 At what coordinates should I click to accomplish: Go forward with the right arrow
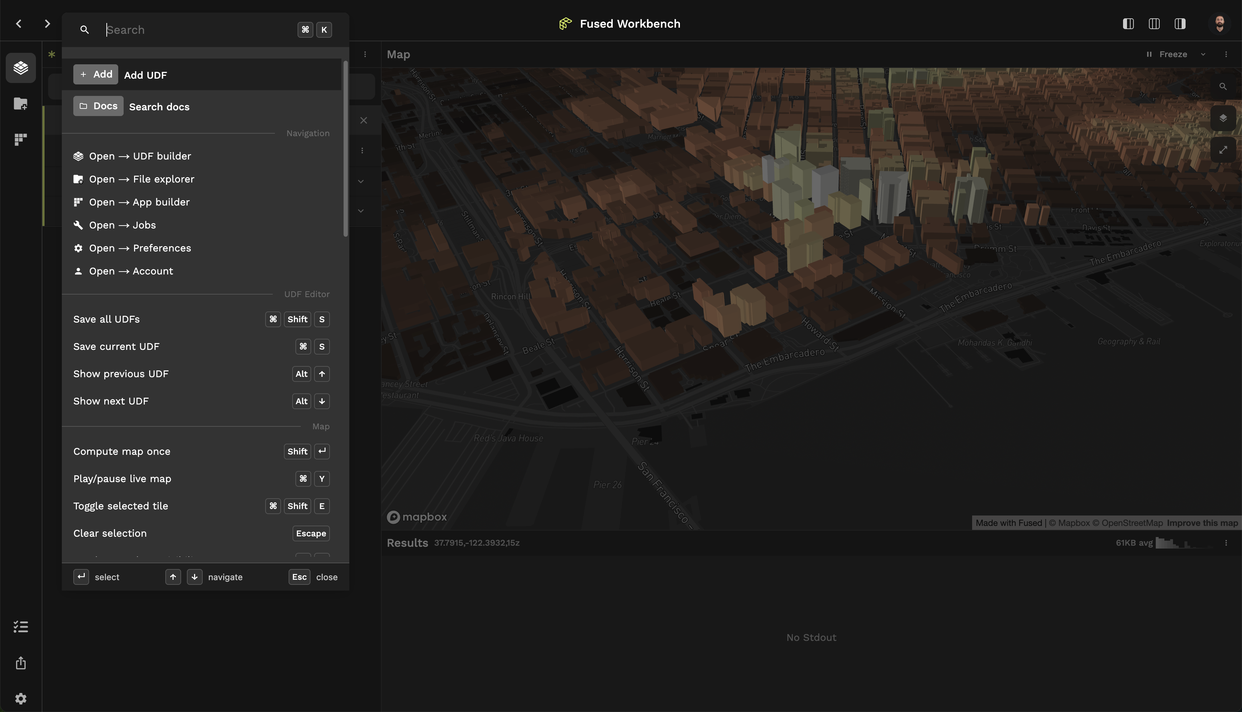(47, 23)
